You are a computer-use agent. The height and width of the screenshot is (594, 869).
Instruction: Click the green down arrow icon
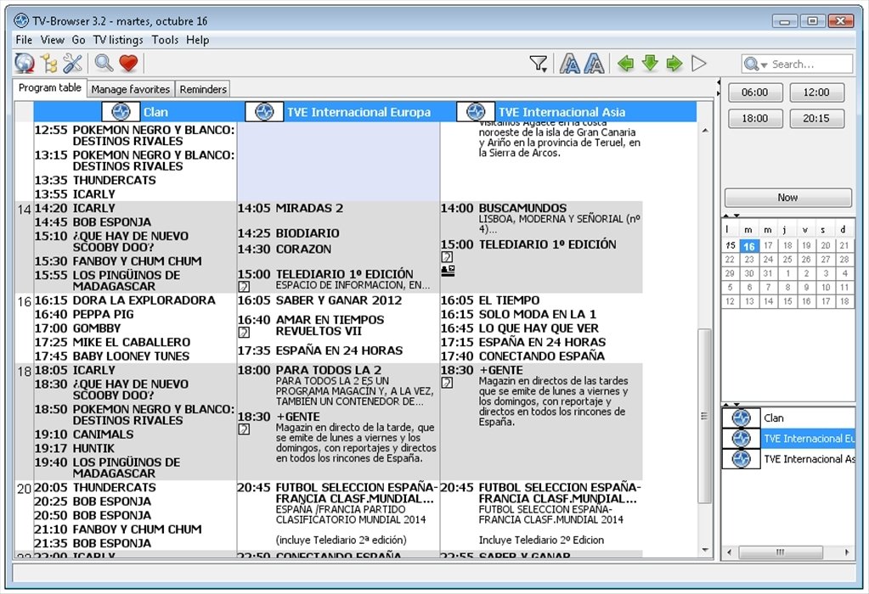click(x=650, y=63)
